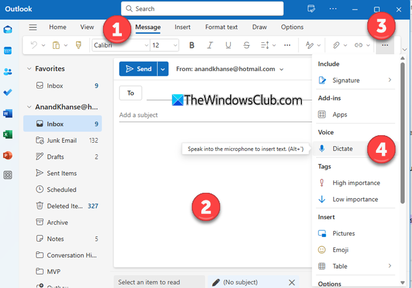Open the Sent Items folder
The width and height of the screenshot is (412, 288).
coord(62,173)
